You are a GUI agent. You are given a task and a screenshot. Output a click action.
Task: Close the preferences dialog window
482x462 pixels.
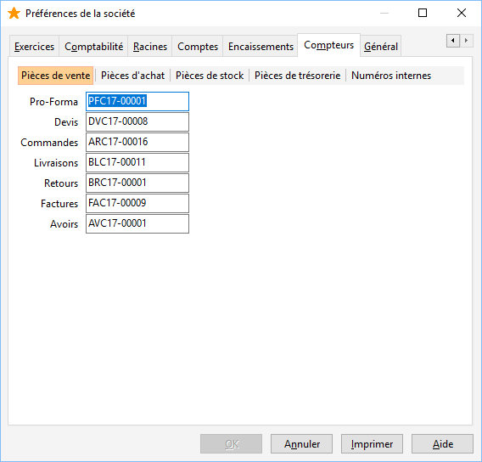[x=461, y=13]
